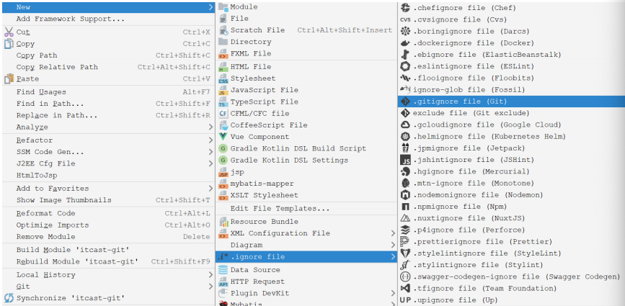The image size is (625, 306).
Task: Choose Show Image Thumbnails
Action: [x=108, y=200]
